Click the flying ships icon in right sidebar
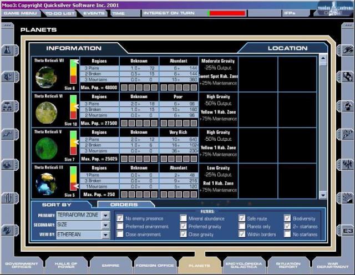Screen dimensions: 355x275 347,134
